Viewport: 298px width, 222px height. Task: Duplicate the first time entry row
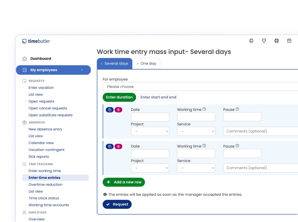110,110
